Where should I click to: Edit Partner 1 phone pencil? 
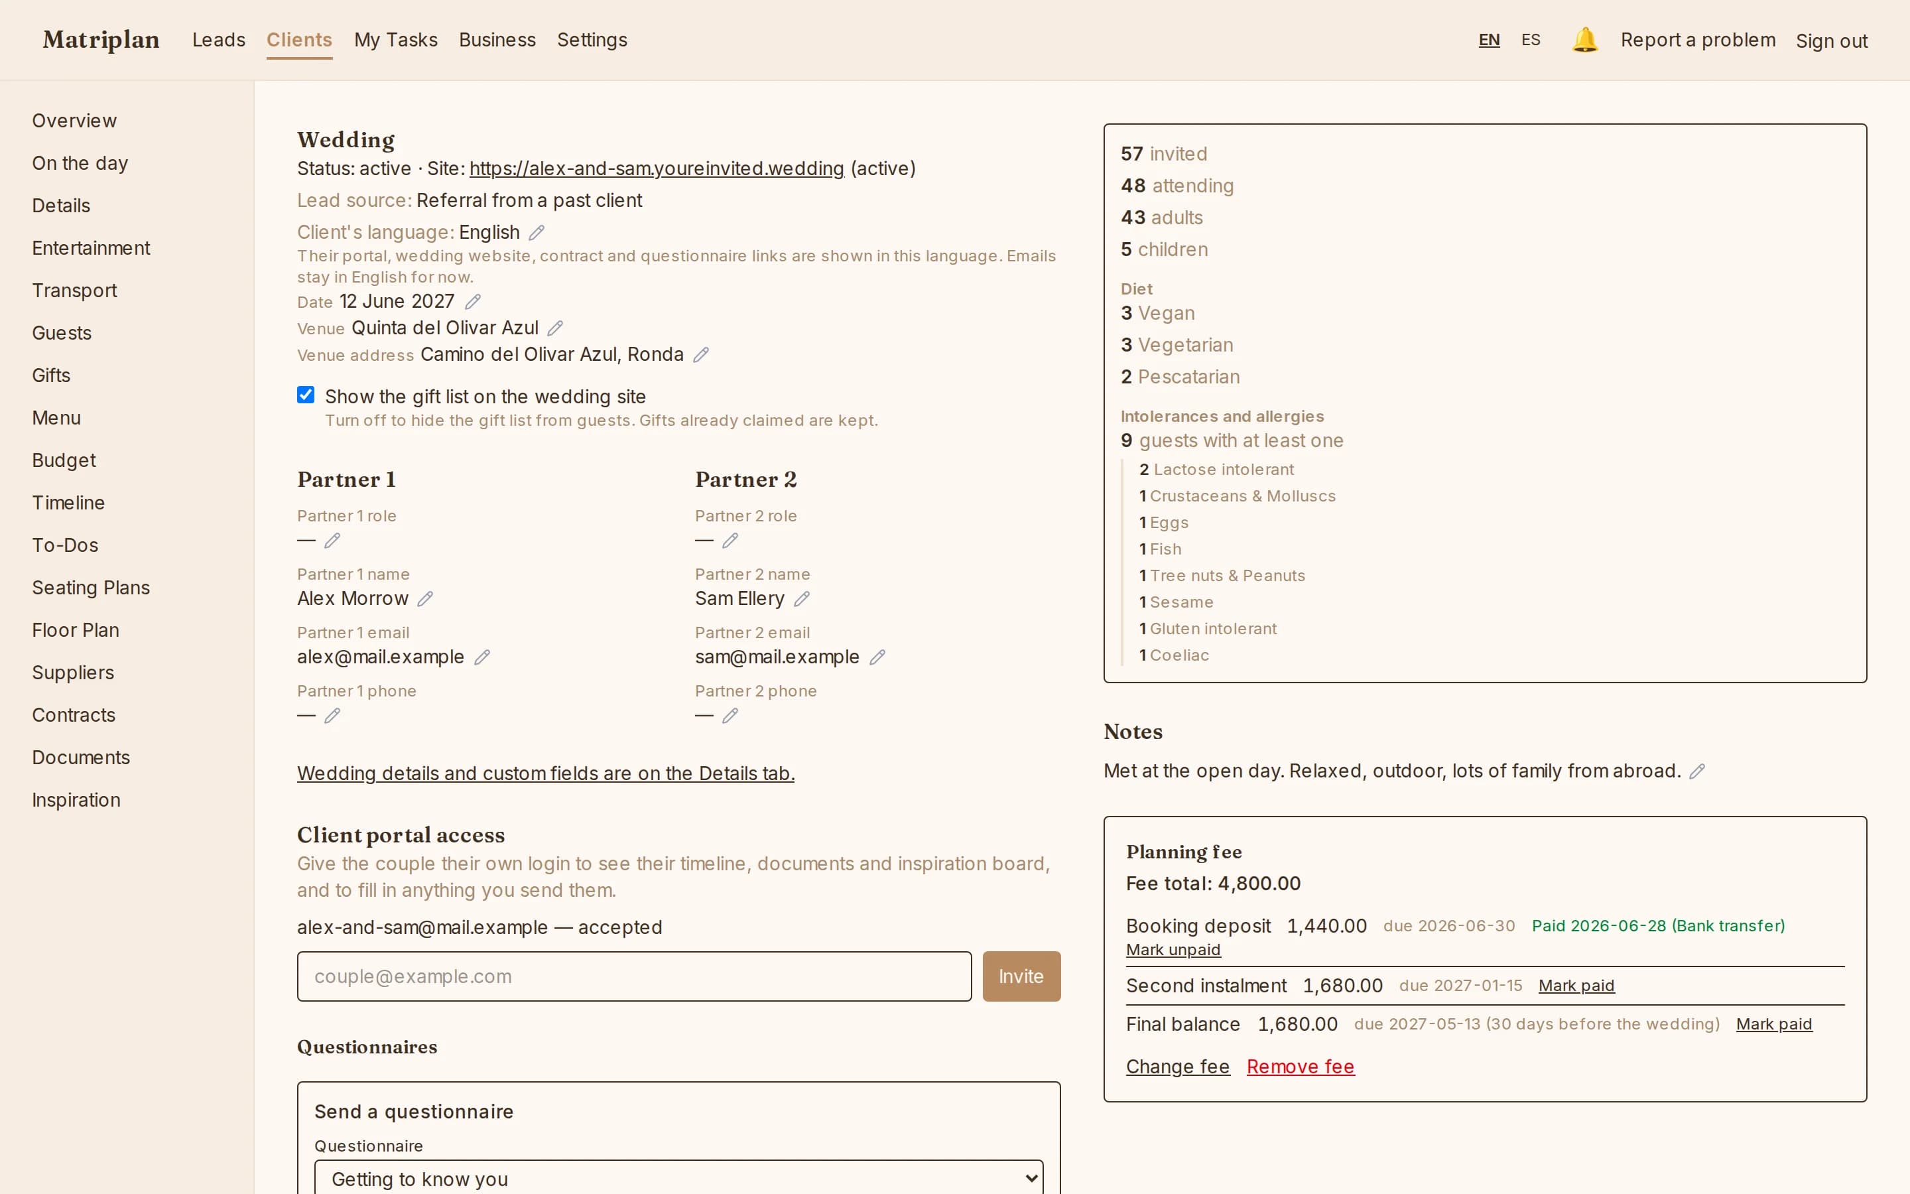(332, 716)
